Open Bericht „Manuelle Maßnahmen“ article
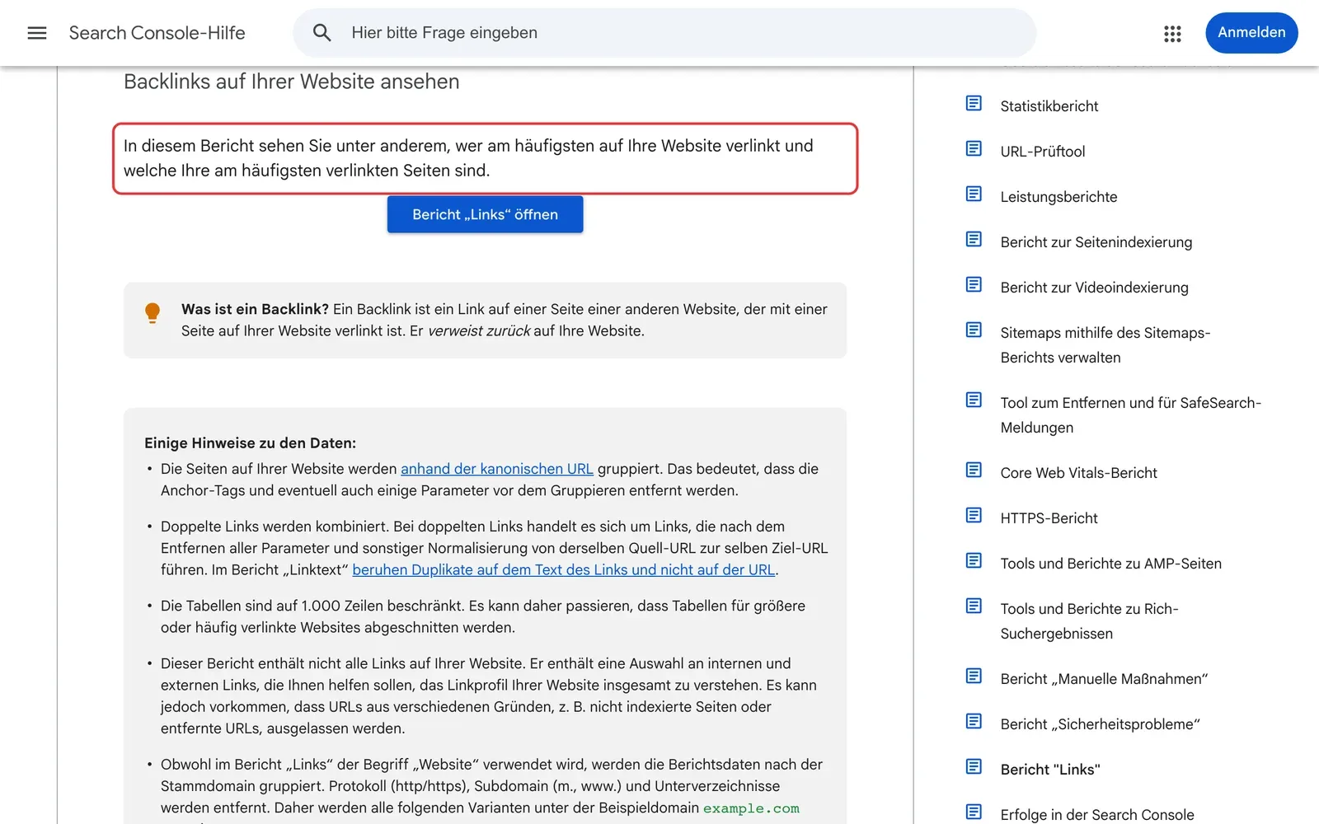1319x824 pixels. tap(1105, 679)
